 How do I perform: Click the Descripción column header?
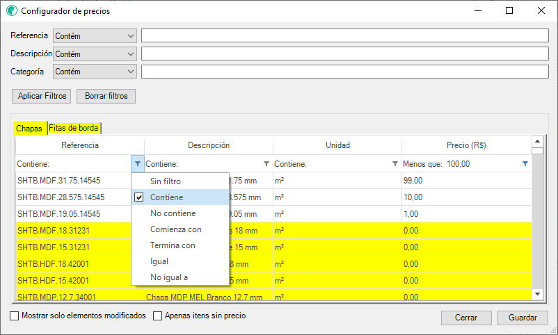click(209, 145)
